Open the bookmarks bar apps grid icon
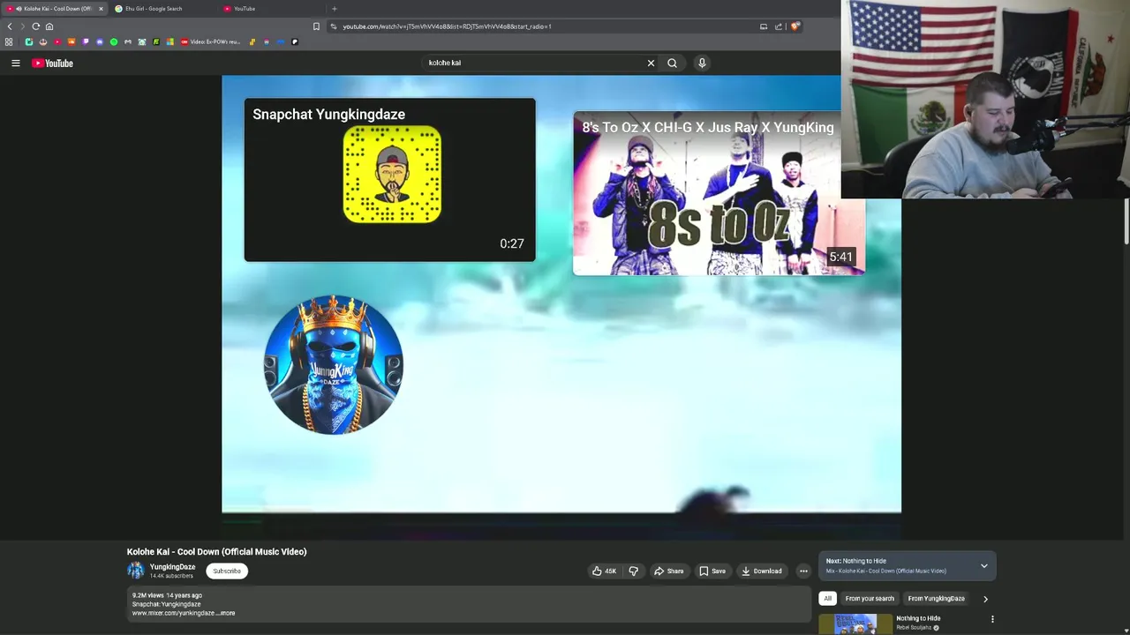Image resolution: width=1130 pixels, height=635 pixels. 9,41
